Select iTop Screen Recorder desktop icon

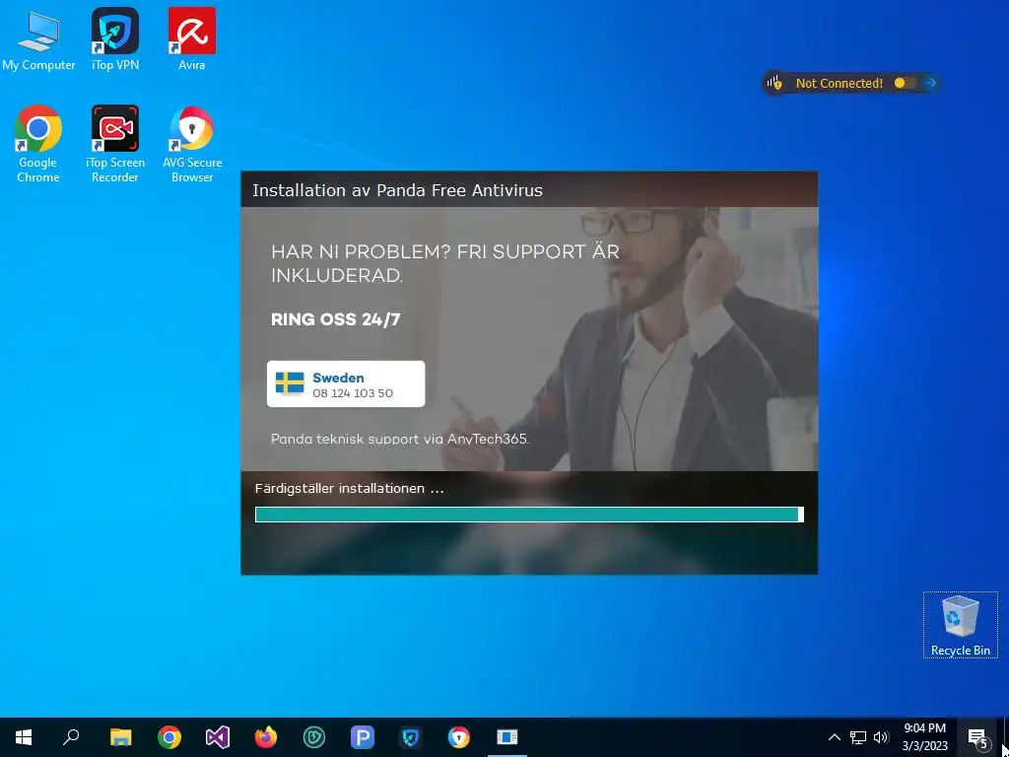tap(115, 144)
